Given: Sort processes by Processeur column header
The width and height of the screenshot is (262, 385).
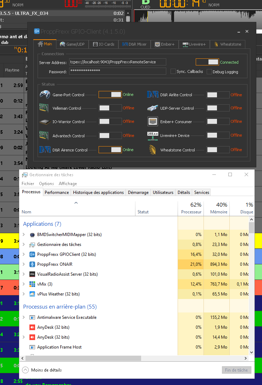Looking at the screenshot, I should 191,208.
